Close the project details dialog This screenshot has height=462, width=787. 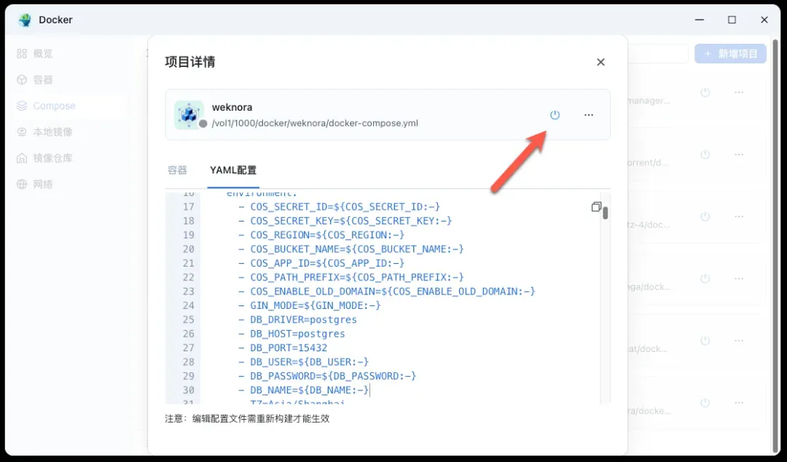tap(600, 63)
